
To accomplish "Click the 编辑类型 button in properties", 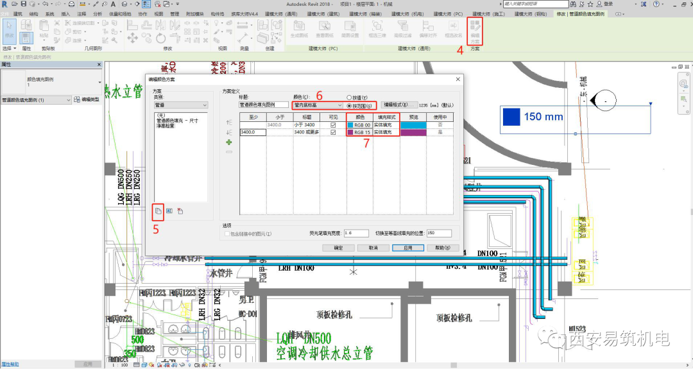I will pyautogui.click(x=87, y=100).
